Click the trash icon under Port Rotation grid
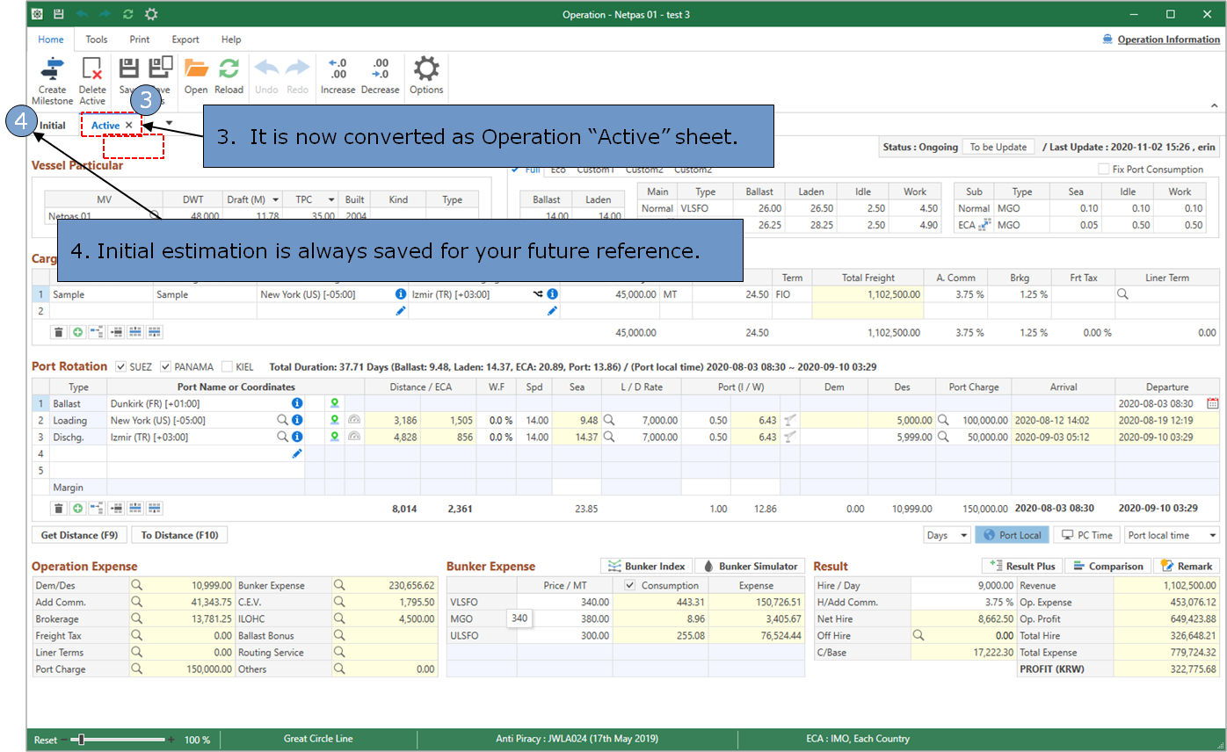Screen dimensions: 1227x752 click(58, 508)
